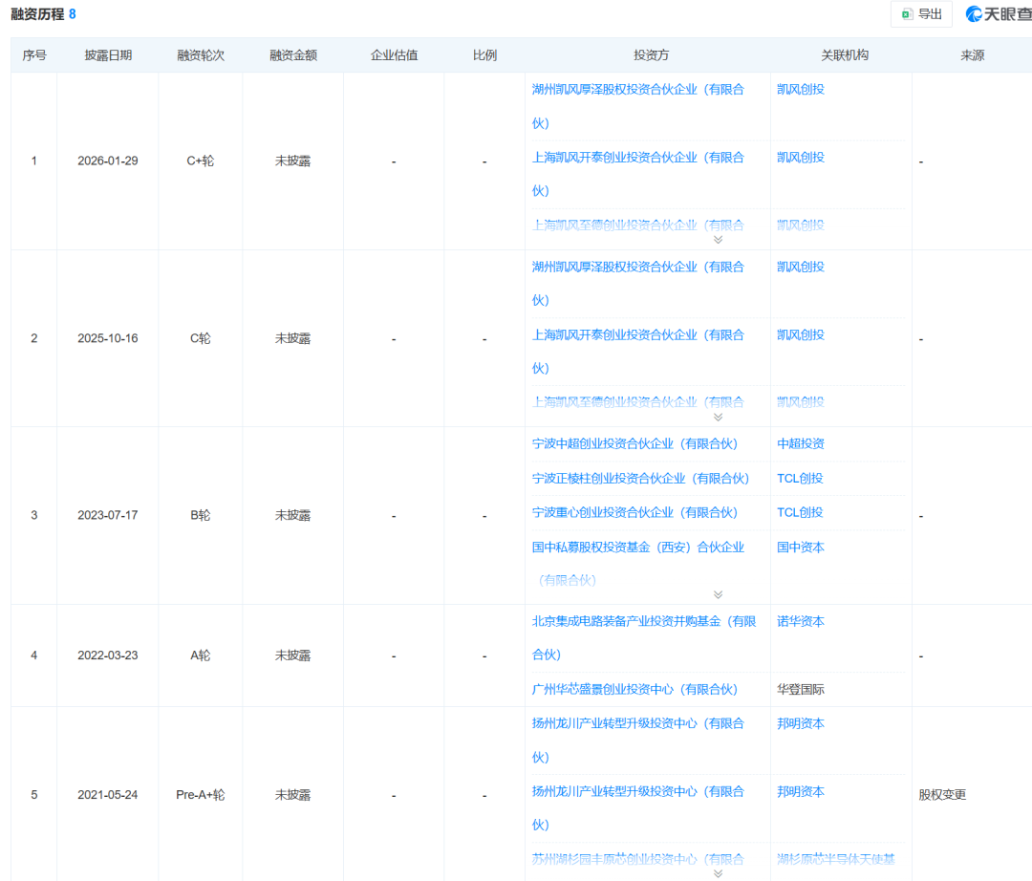This screenshot has width=1032, height=881.
Task: Open 国中私募股权投资基金（西安）investor link
Action: (x=637, y=548)
